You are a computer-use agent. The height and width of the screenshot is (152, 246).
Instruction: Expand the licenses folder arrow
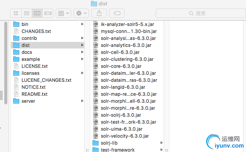click(82, 73)
